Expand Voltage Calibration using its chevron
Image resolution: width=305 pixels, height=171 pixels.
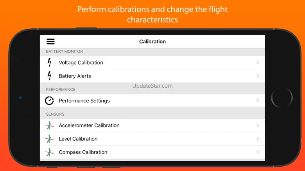pyautogui.click(x=258, y=62)
